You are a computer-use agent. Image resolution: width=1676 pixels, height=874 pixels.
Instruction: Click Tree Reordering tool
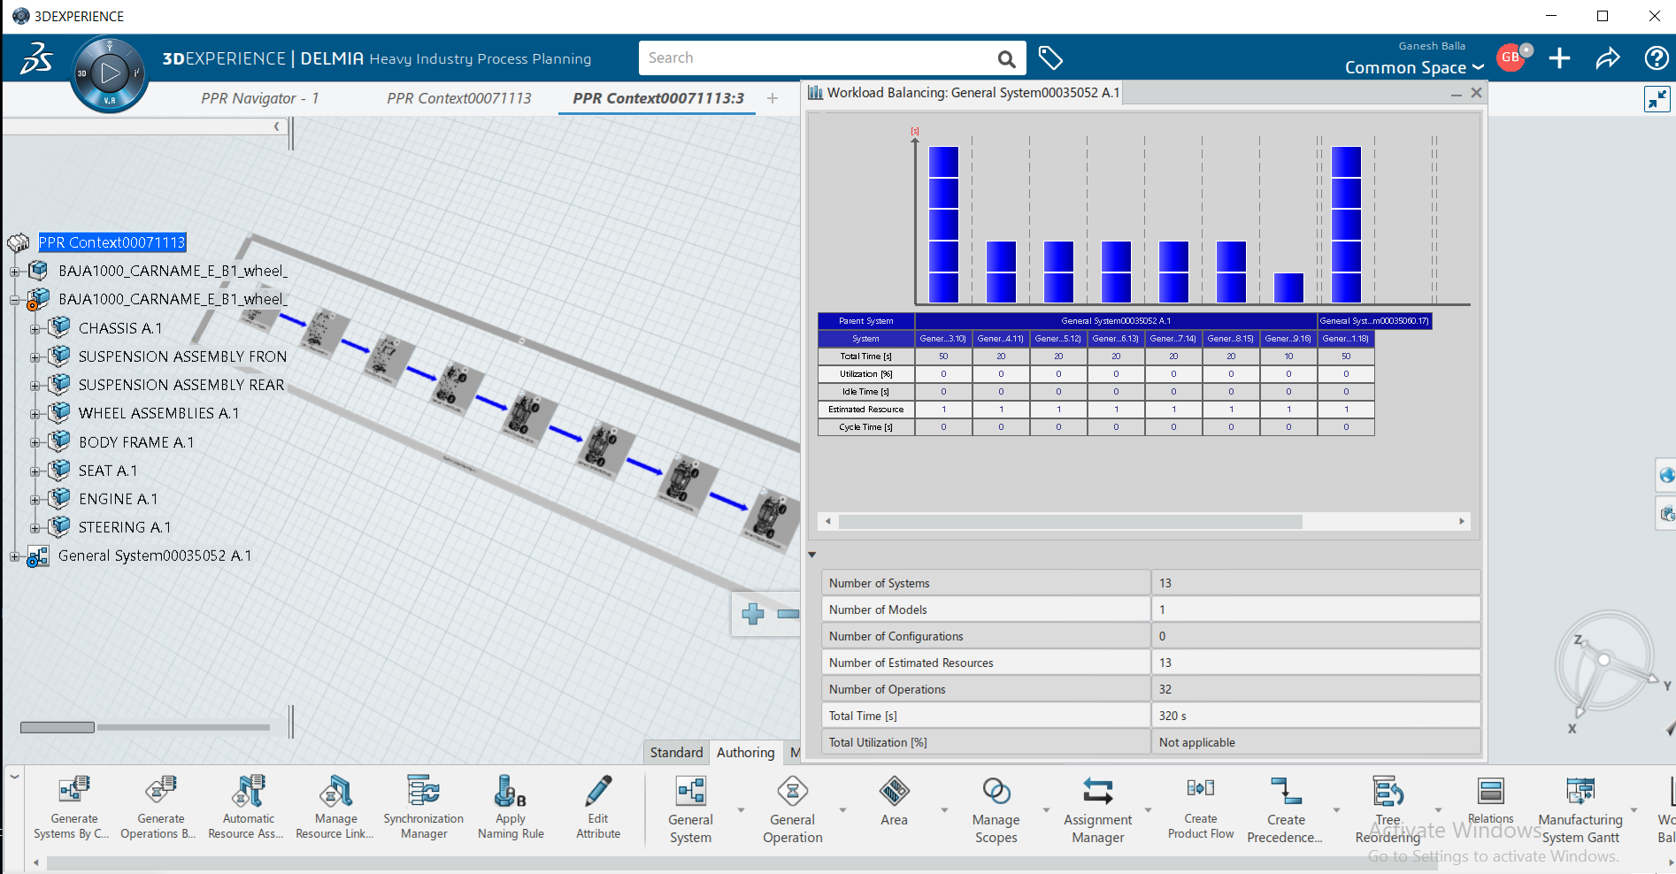click(1388, 809)
